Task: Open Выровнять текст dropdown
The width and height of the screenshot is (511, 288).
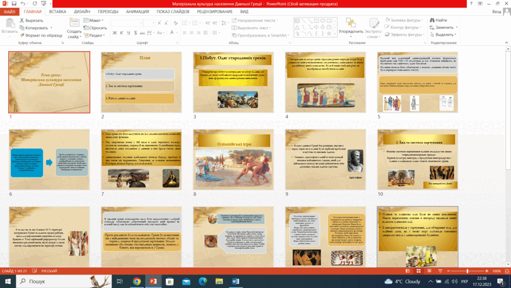Action: pos(251,28)
